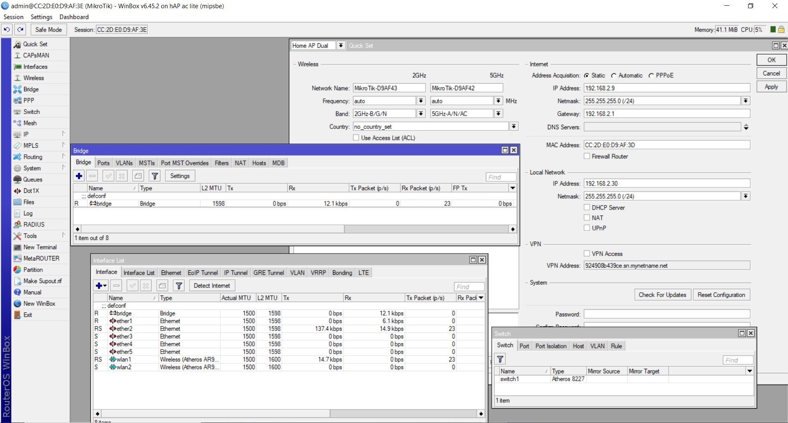Enable the DHCP Server checkbox
The image size is (788, 423).
587,208
